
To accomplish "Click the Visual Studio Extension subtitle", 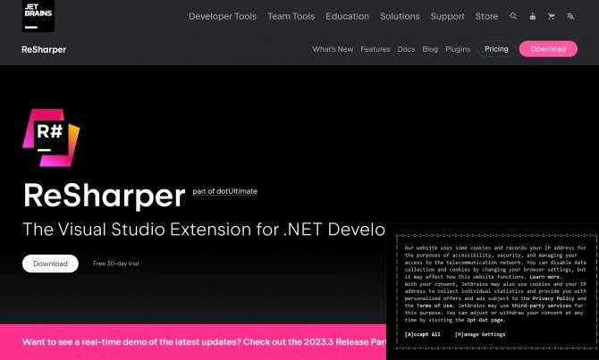I will (x=204, y=230).
